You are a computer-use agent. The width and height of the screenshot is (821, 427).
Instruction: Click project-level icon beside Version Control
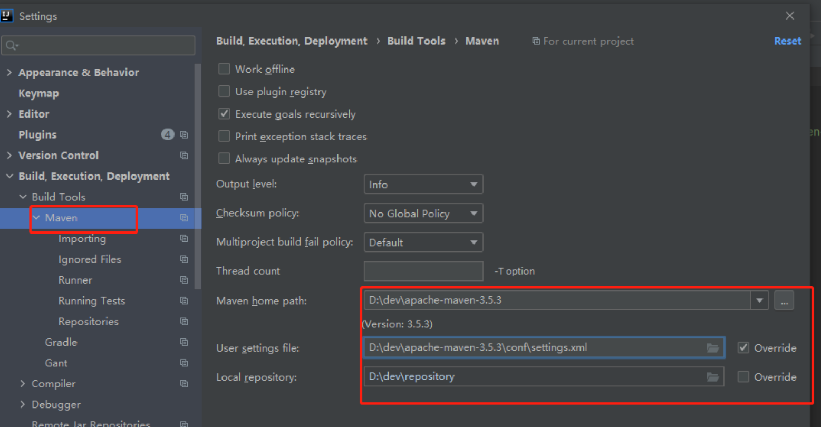point(184,156)
